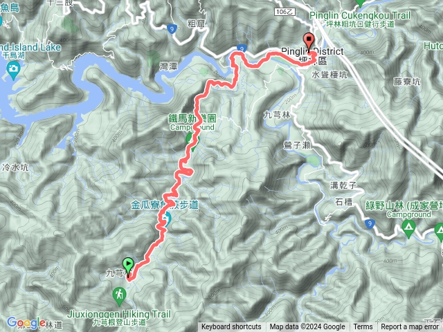Click the green start flag marker
This screenshot has height=332, width=443.
point(128,266)
